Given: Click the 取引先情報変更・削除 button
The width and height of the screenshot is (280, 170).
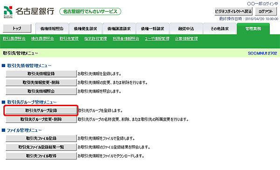Looking at the screenshot, I should (41, 82).
